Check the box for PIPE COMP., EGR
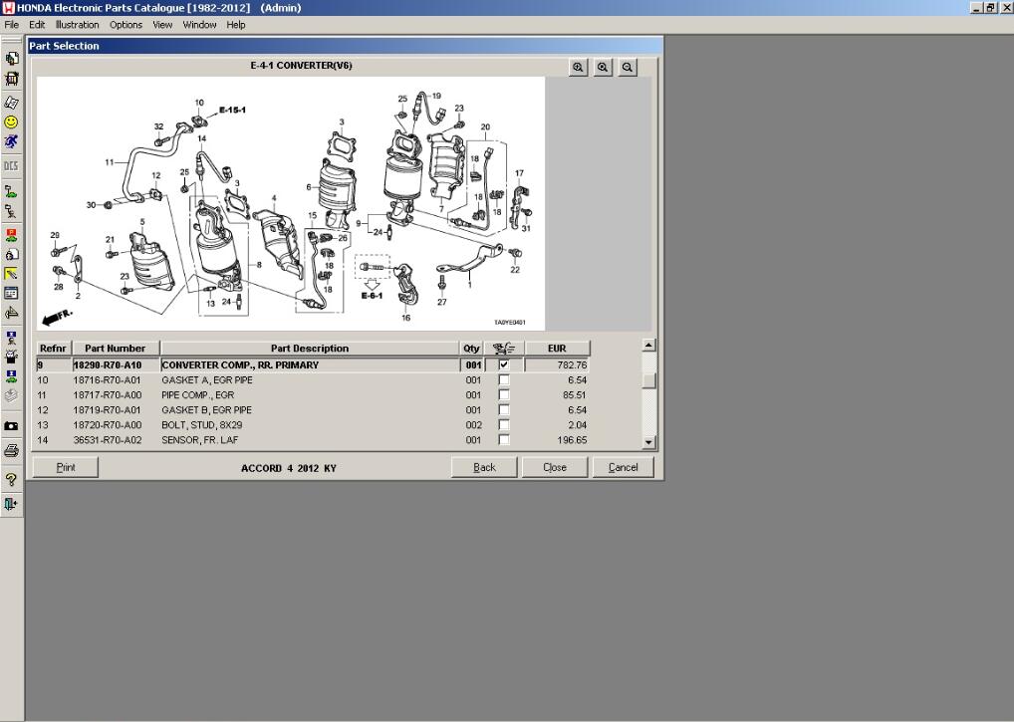Screen dimensions: 1014x722 pos(504,395)
